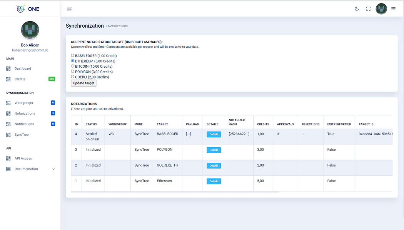Image resolution: width=404 pixels, height=230 pixels.
Task: Click the SyncTree grid icon
Action: coord(8,135)
